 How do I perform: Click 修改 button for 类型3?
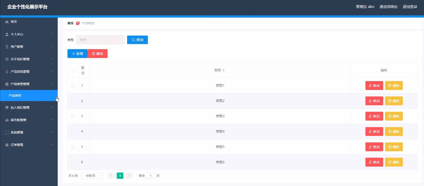click(374, 116)
